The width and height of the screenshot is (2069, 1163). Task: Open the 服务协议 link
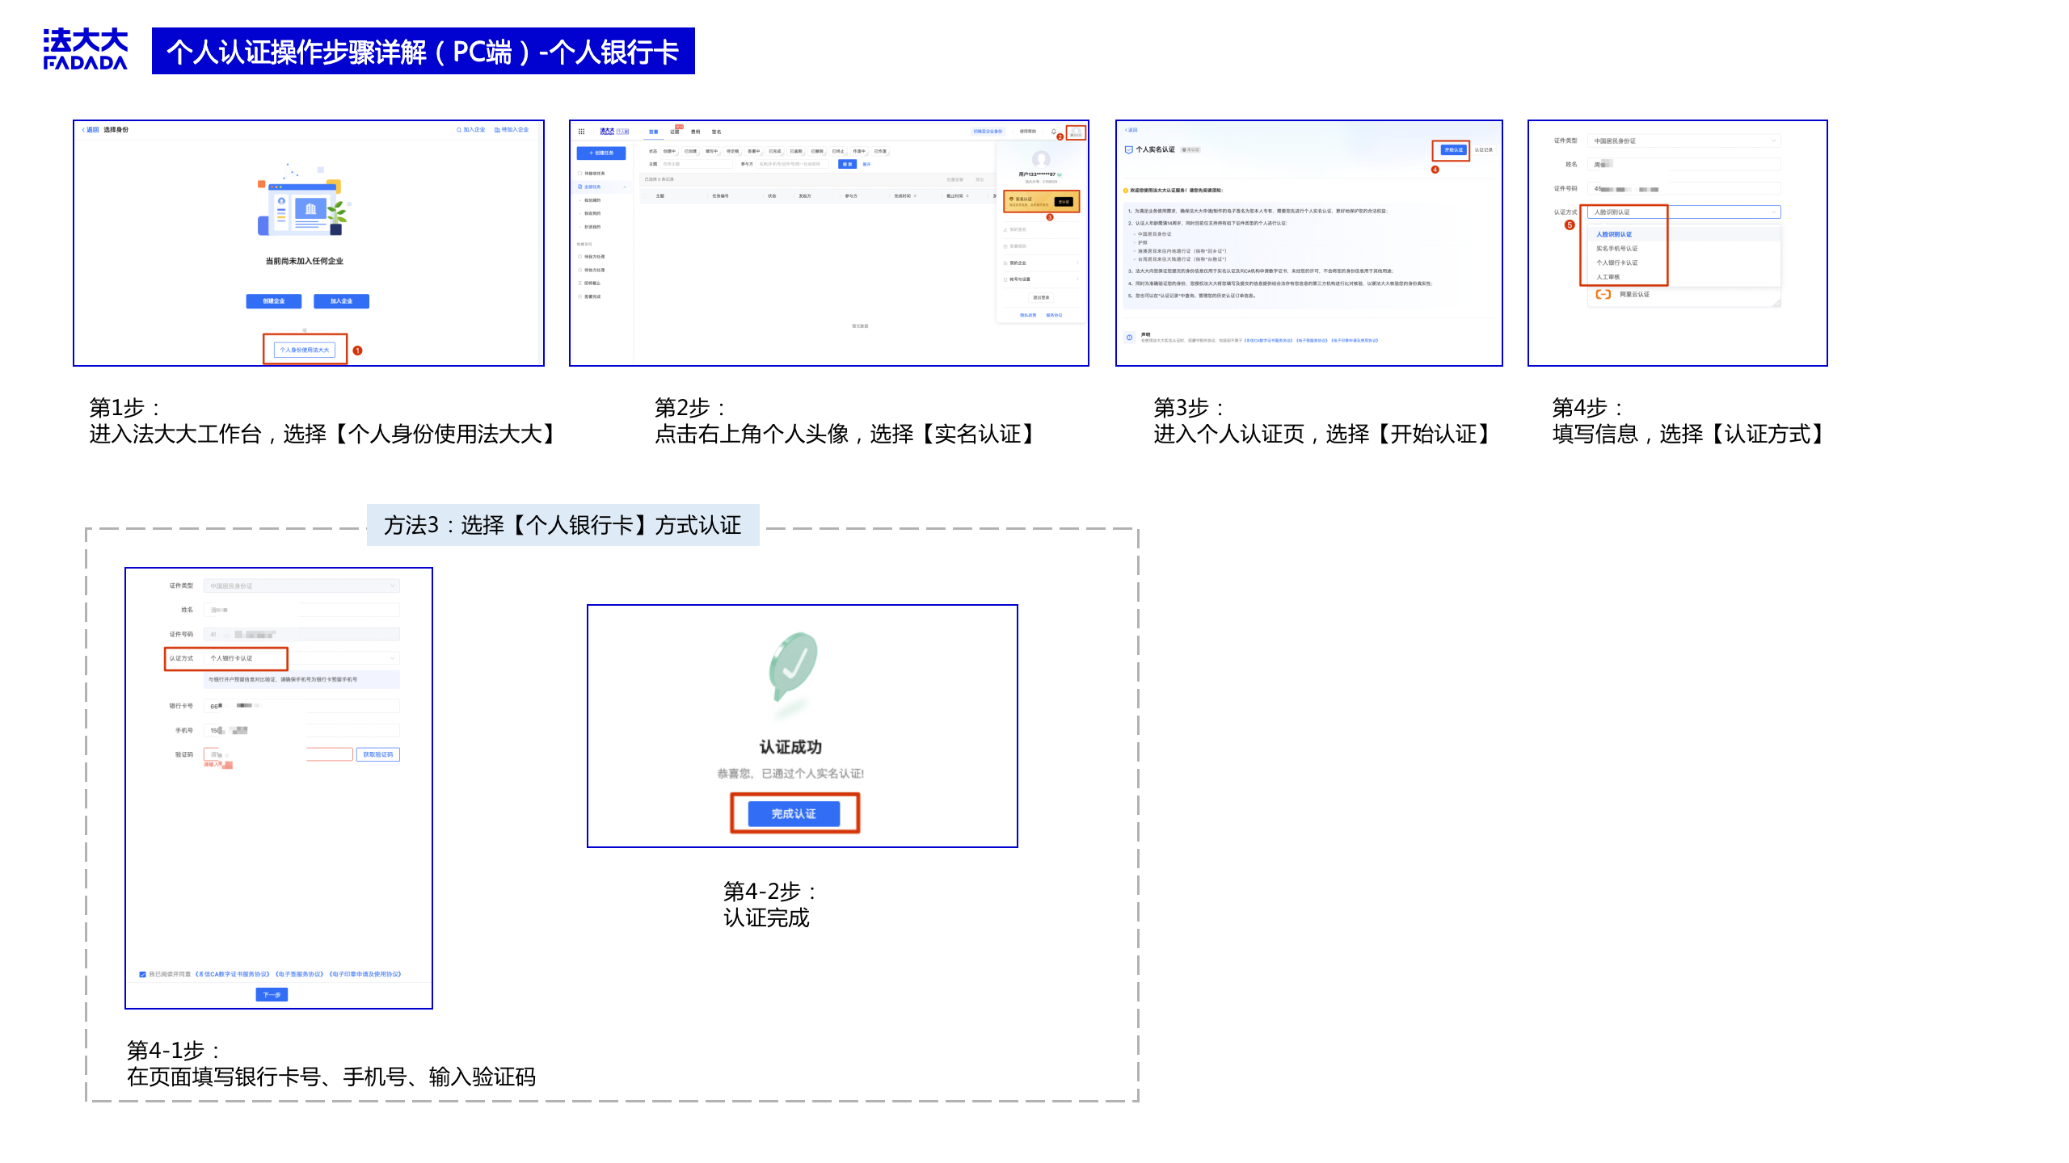pyautogui.click(x=1054, y=315)
